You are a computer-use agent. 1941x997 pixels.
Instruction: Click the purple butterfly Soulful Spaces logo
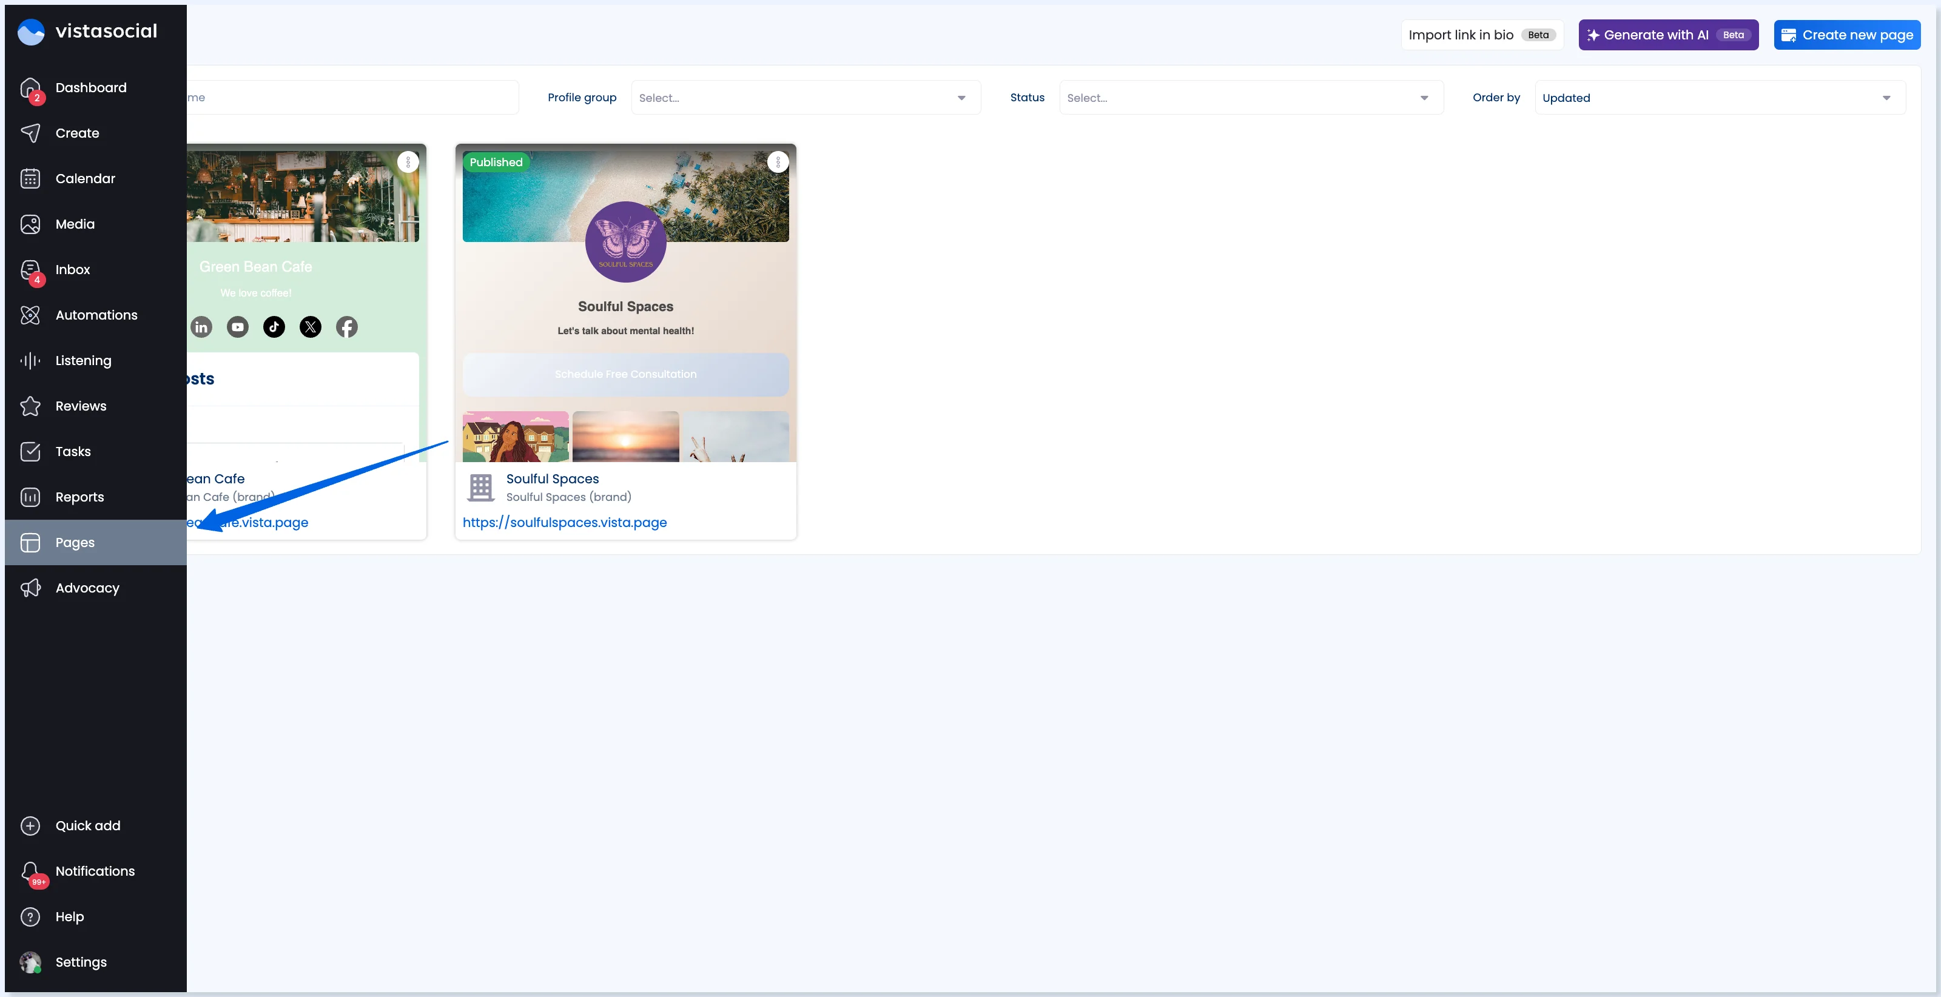click(x=625, y=242)
